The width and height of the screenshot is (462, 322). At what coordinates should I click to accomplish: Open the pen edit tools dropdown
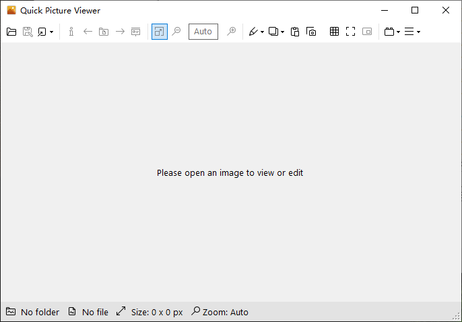[257, 32]
